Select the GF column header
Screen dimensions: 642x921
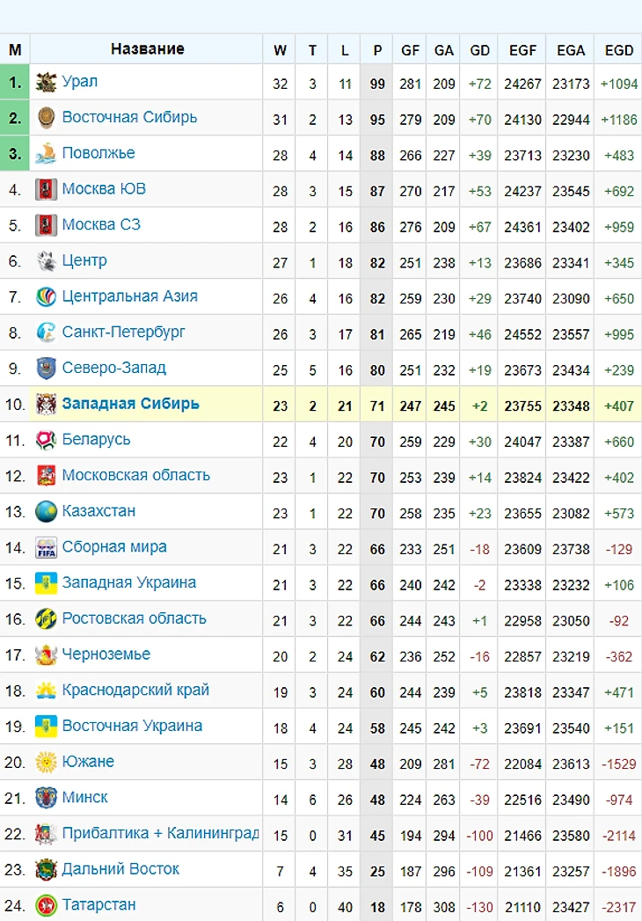(410, 50)
